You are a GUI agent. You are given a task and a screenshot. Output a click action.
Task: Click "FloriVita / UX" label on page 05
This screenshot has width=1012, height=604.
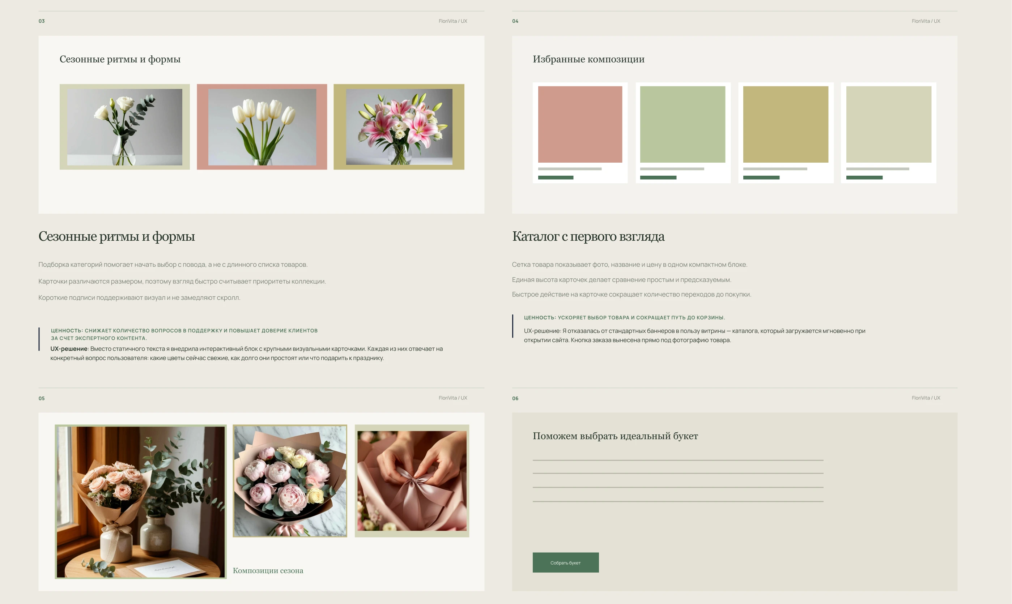(453, 398)
